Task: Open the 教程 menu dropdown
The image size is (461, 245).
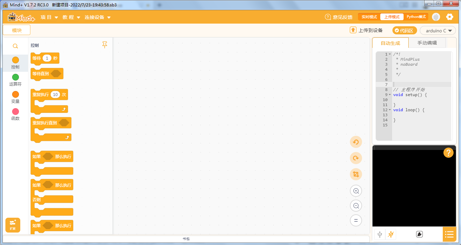Action: (x=71, y=17)
